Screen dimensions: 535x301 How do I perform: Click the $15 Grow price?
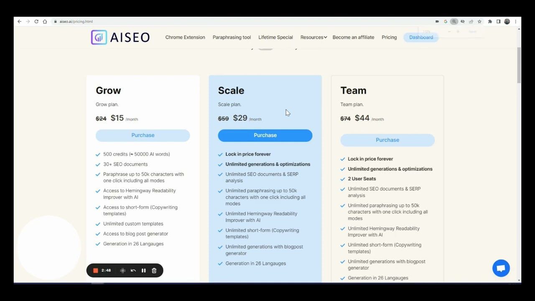(117, 118)
